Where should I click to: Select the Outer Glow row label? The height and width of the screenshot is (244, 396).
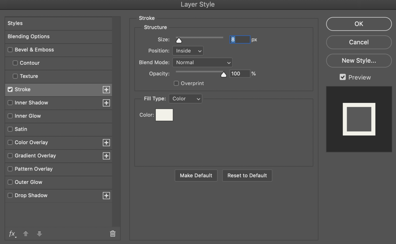[28, 182]
